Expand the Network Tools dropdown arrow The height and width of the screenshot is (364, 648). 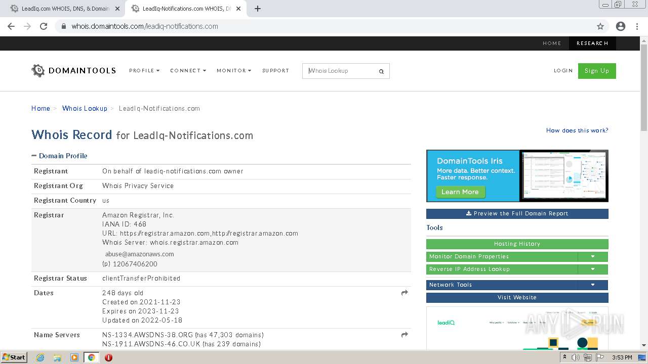tap(593, 285)
